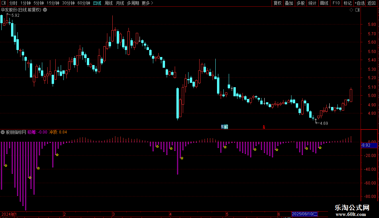379x218 pixels.
Task: Open the 华发股份 chart settings dropdown
Action: (x=45, y=10)
